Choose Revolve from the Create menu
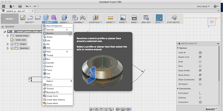 [58, 33]
